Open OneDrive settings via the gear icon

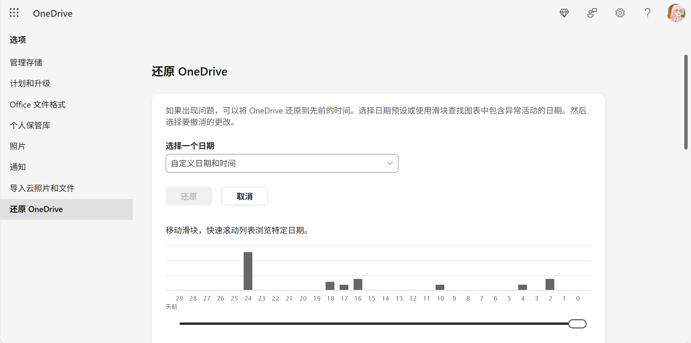(620, 13)
